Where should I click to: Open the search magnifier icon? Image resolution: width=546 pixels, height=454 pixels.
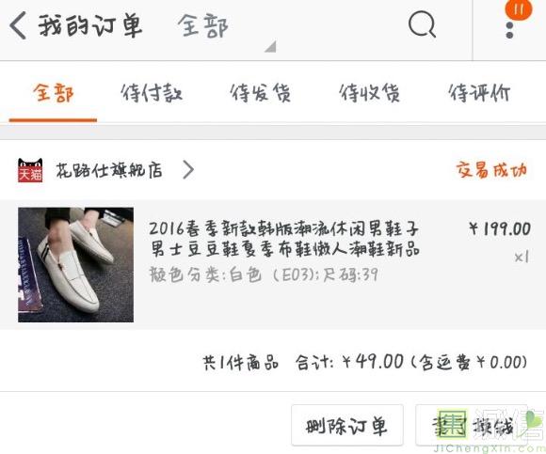[422, 24]
